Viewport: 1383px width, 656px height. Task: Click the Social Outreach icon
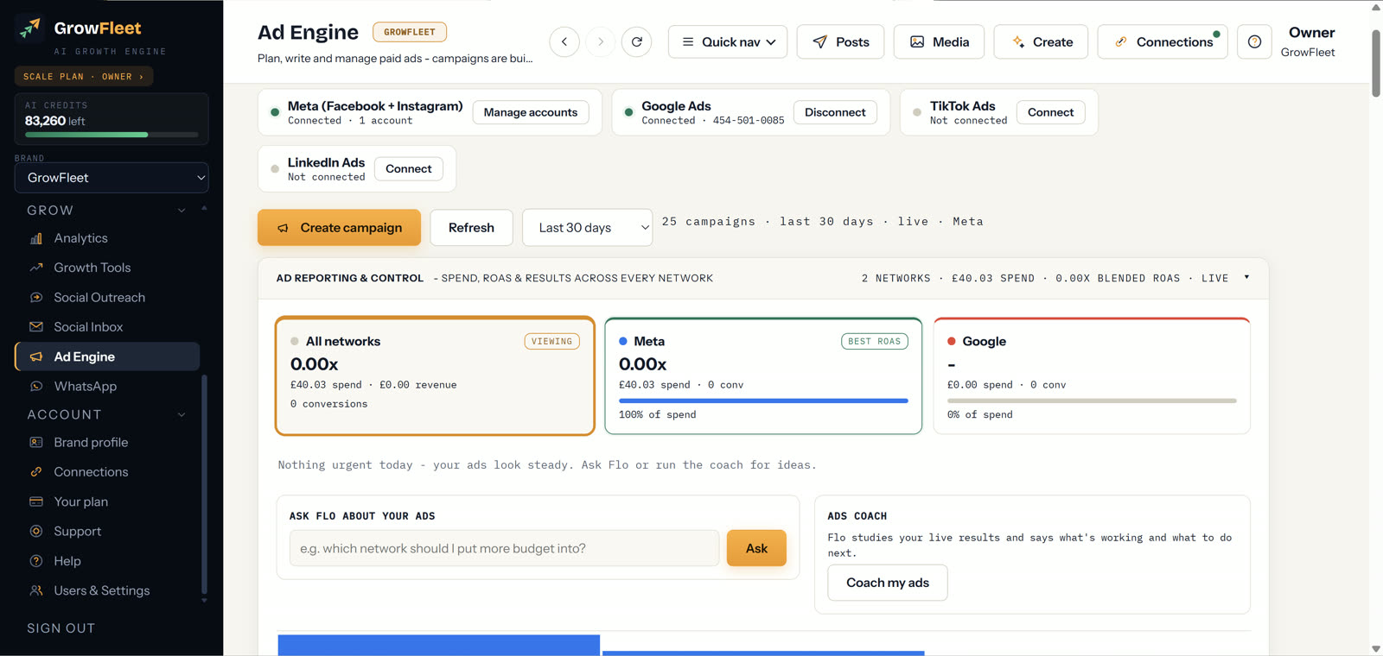(36, 298)
